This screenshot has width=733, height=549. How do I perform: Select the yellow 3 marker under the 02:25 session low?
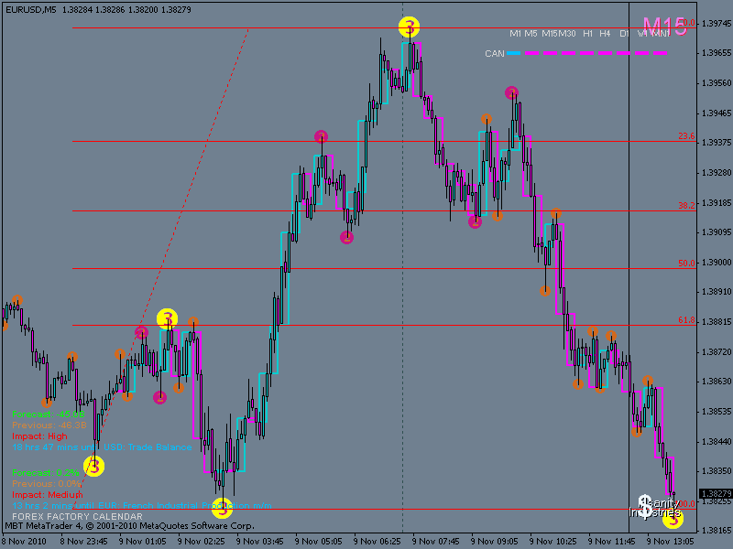(222, 508)
